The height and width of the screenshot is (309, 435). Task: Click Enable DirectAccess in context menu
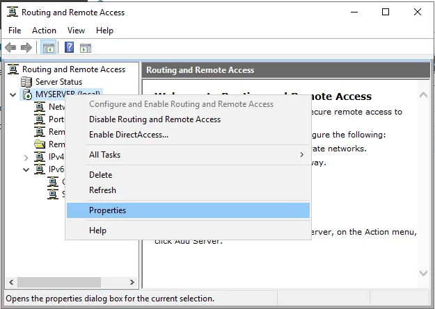pos(129,135)
